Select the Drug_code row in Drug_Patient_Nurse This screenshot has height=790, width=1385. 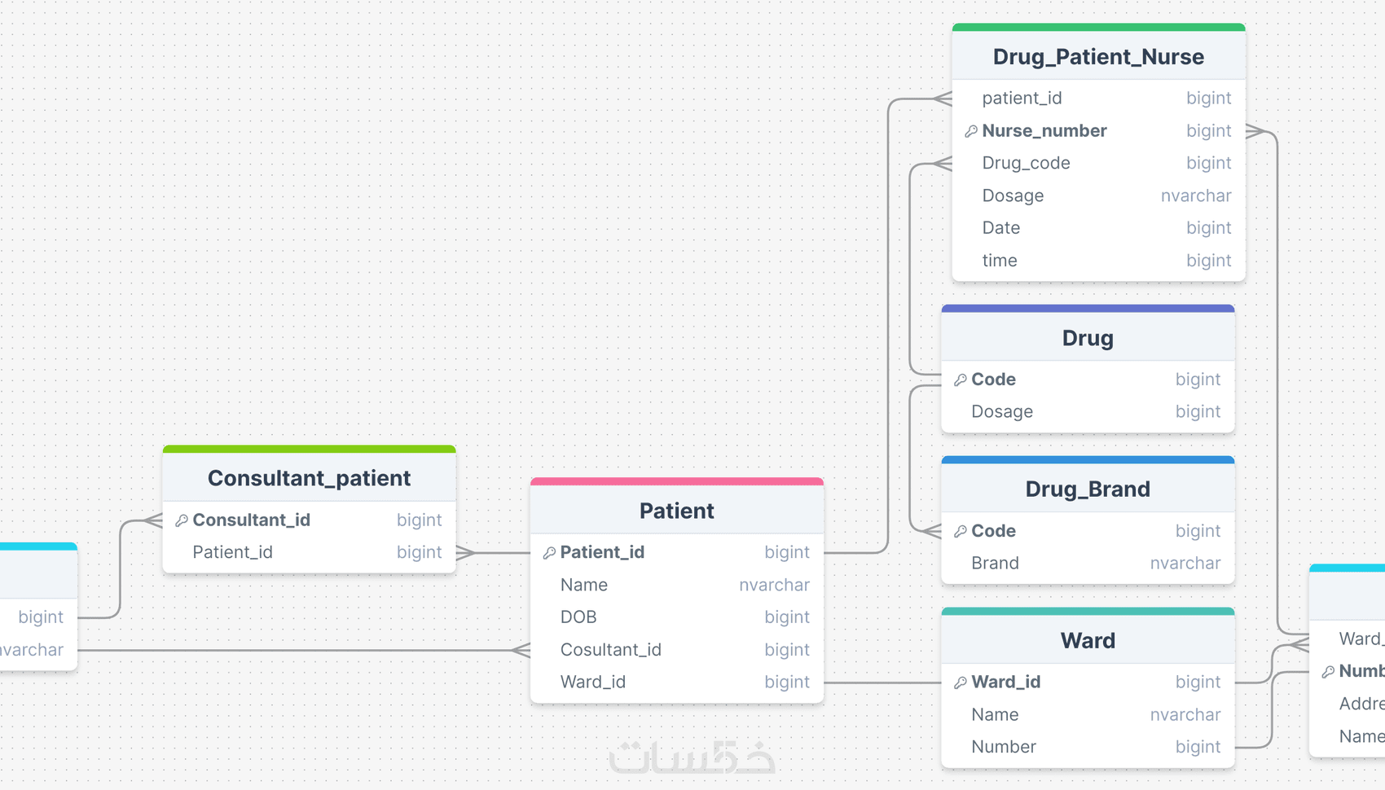(1026, 163)
